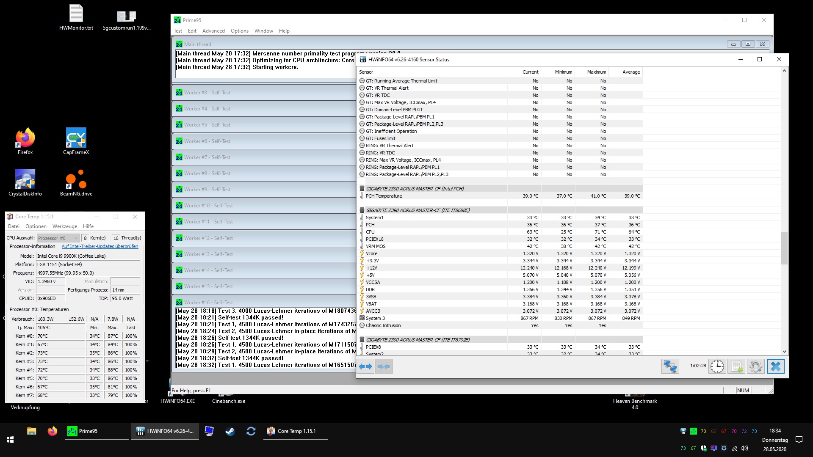
Task: Open Core Temp Optionen menu
Action: coord(36,226)
